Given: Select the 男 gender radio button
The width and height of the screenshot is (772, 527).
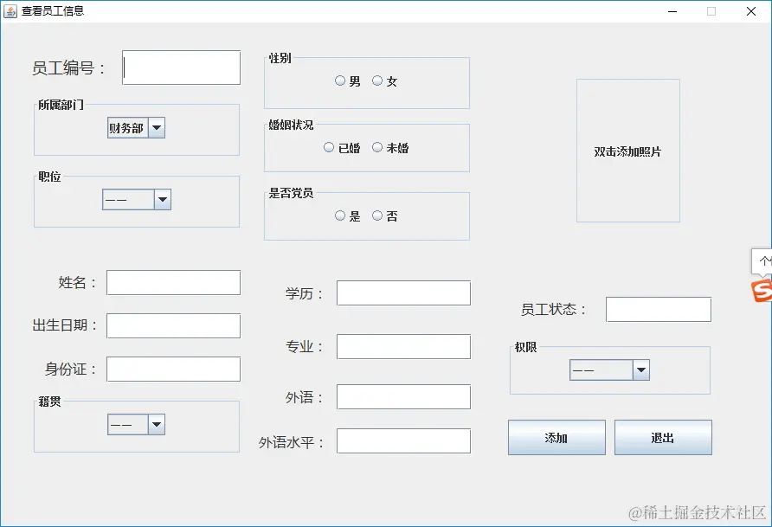Looking at the screenshot, I should click(340, 80).
